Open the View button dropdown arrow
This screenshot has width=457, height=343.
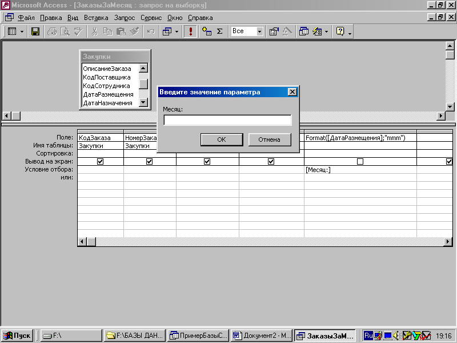[x=22, y=31]
